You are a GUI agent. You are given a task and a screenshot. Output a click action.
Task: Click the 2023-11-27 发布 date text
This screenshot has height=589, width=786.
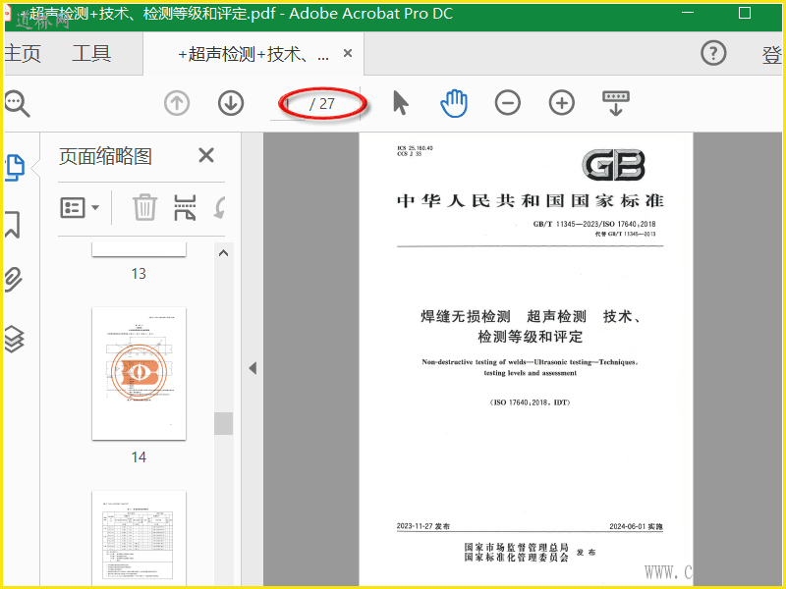(x=423, y=526)
